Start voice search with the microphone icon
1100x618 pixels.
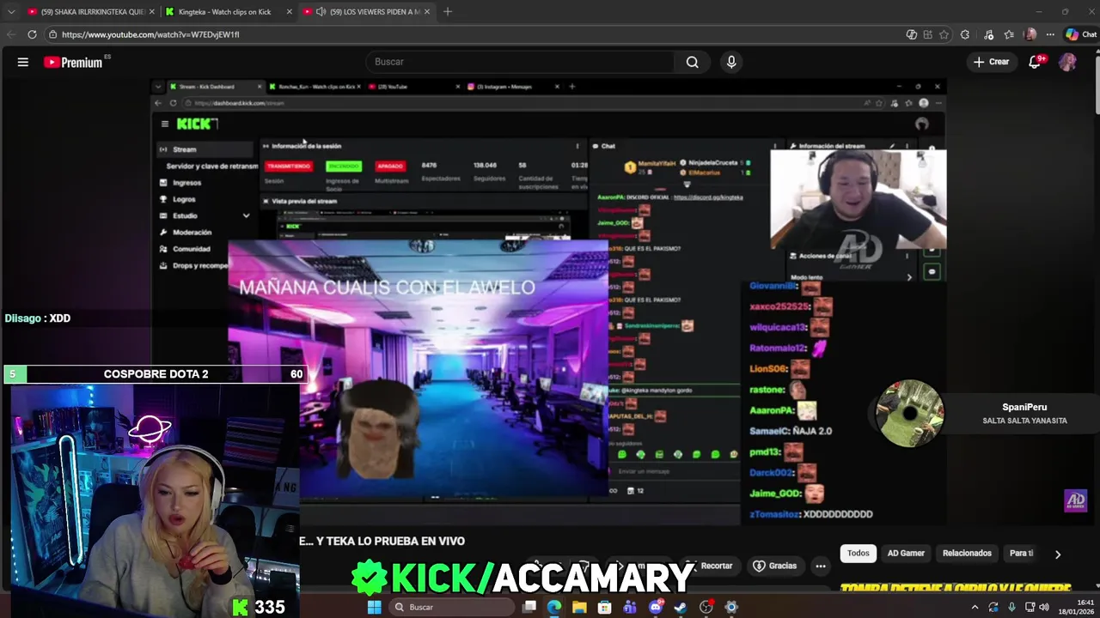[731, 62]
